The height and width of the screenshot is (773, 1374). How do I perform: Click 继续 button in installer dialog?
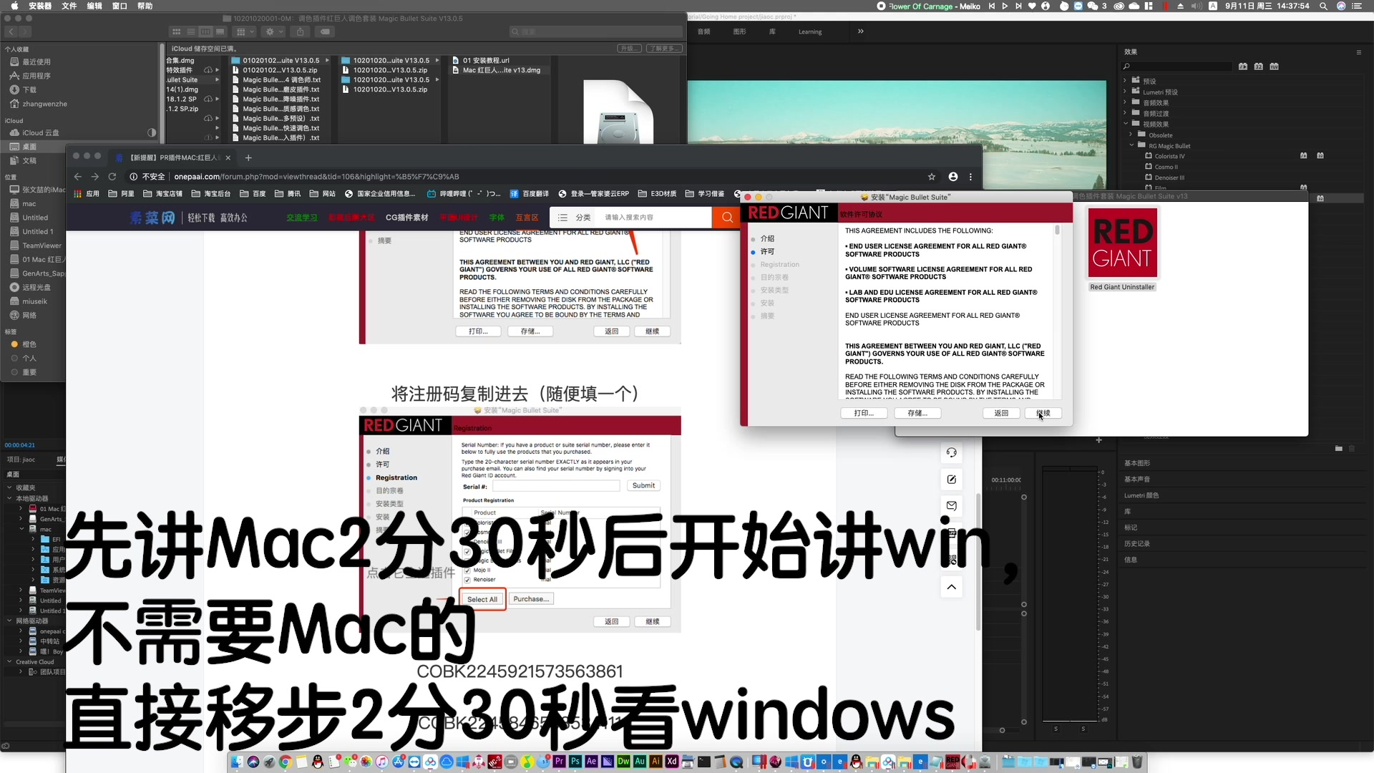click(x=1043, y=412)
